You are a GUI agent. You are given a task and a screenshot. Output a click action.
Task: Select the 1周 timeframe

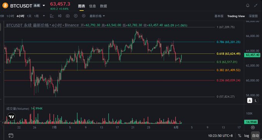[x=36, y=16]
